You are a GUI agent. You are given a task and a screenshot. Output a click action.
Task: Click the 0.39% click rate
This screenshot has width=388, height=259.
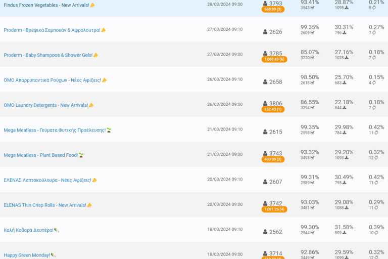(x=376, y=227)
